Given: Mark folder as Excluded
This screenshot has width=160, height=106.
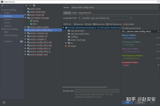Looking at the screenshot, I should 129,24.
